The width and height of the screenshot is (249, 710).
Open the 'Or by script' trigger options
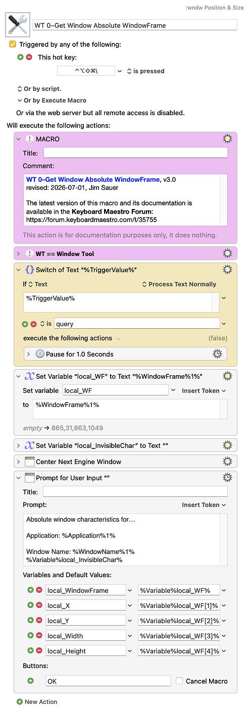point(39,89)
